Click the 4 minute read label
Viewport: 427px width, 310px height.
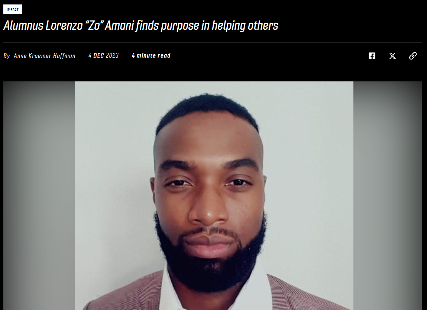[x=151, y=56]
